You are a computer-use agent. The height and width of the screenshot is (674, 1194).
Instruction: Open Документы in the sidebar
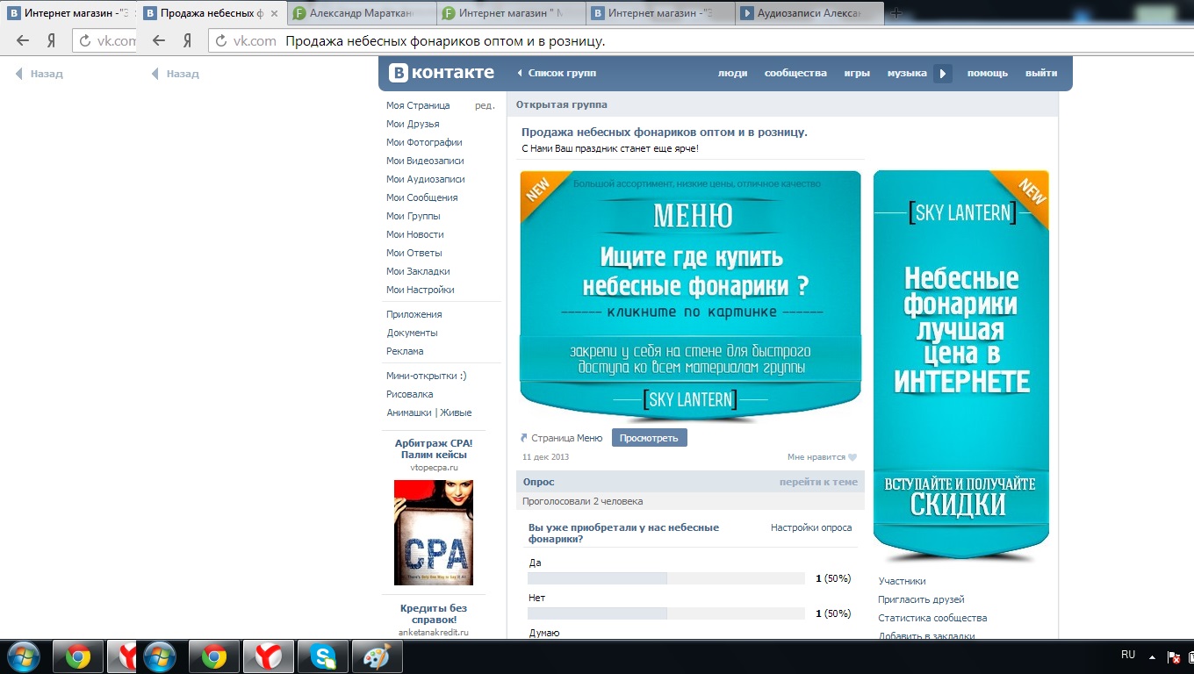tap(413, 333)
